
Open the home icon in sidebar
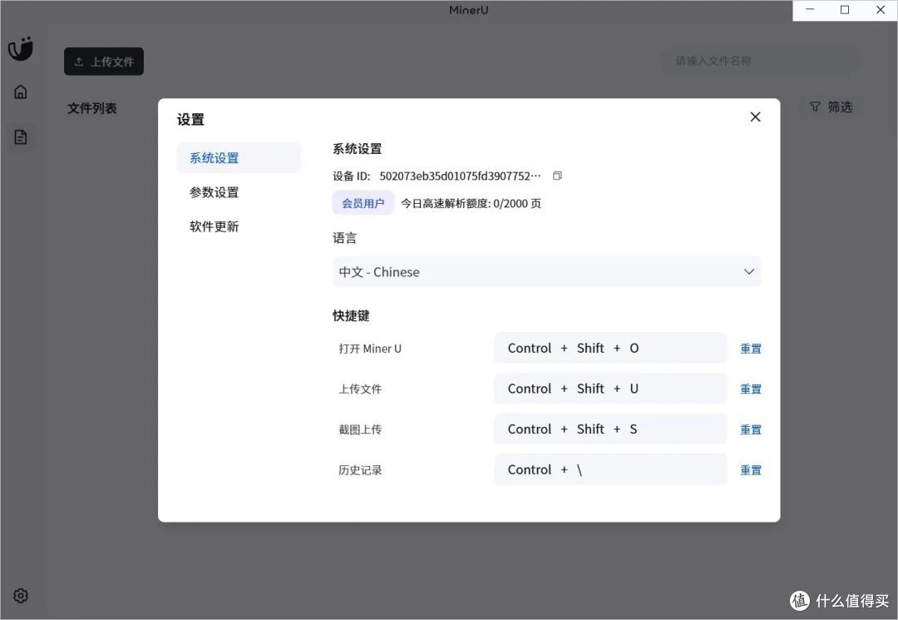click(x=21, y=92)
